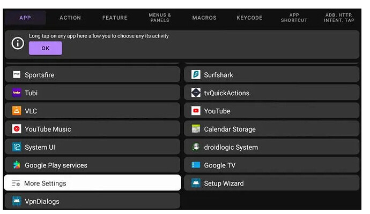Screen dimensions: 370x214
Task: Open the KEYCODE tab
Action: 249,18
